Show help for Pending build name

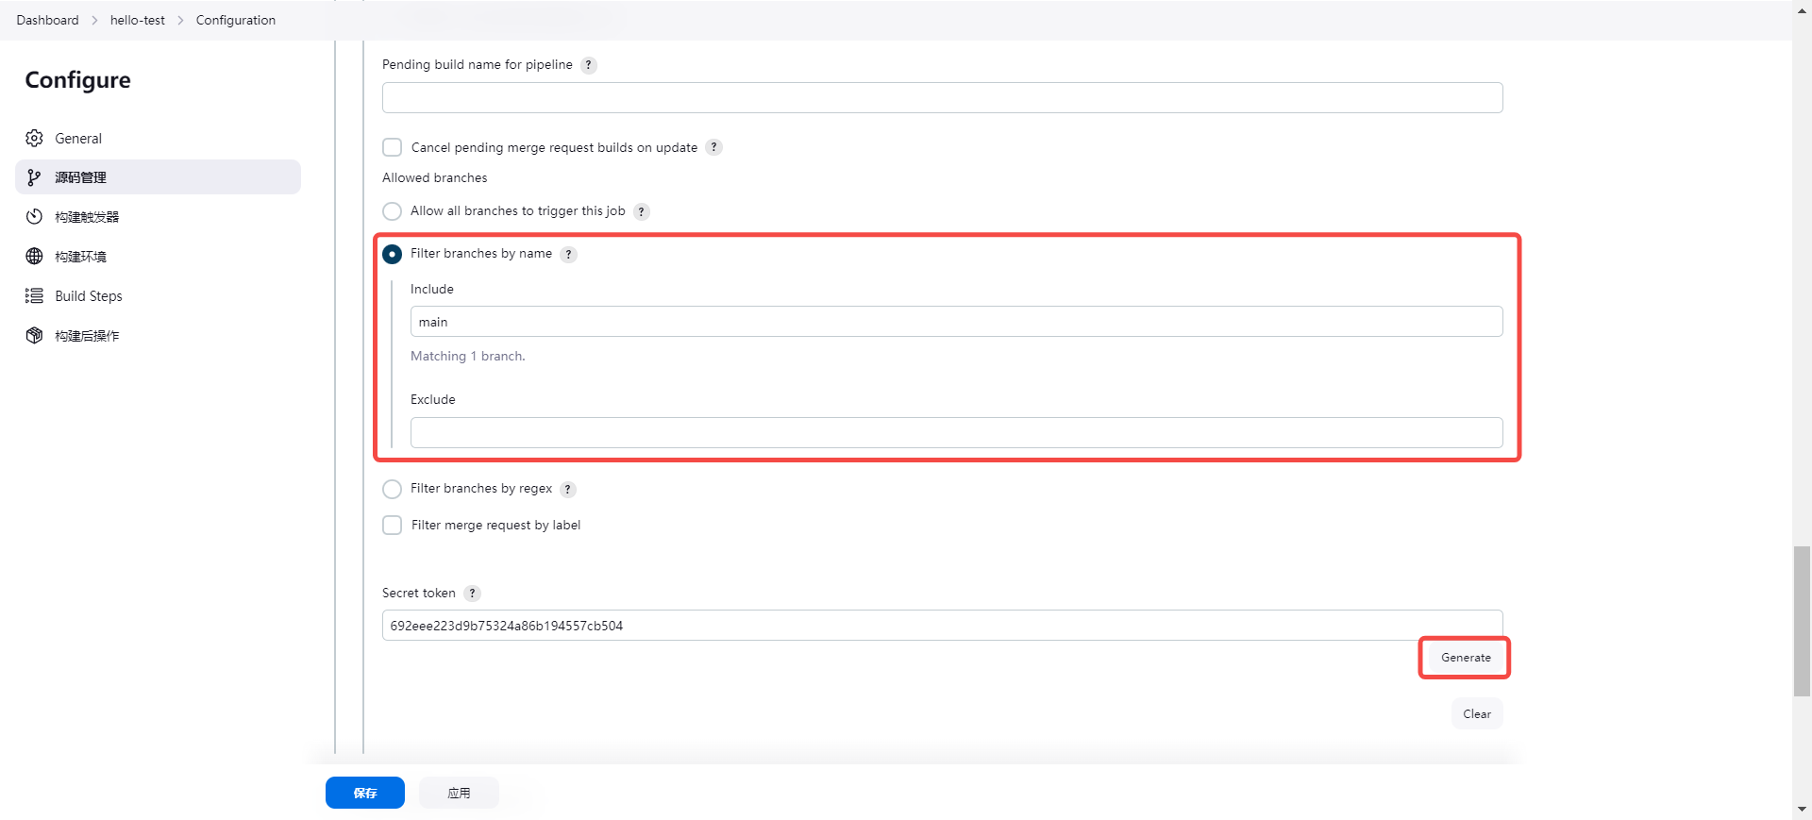(589, 65)
